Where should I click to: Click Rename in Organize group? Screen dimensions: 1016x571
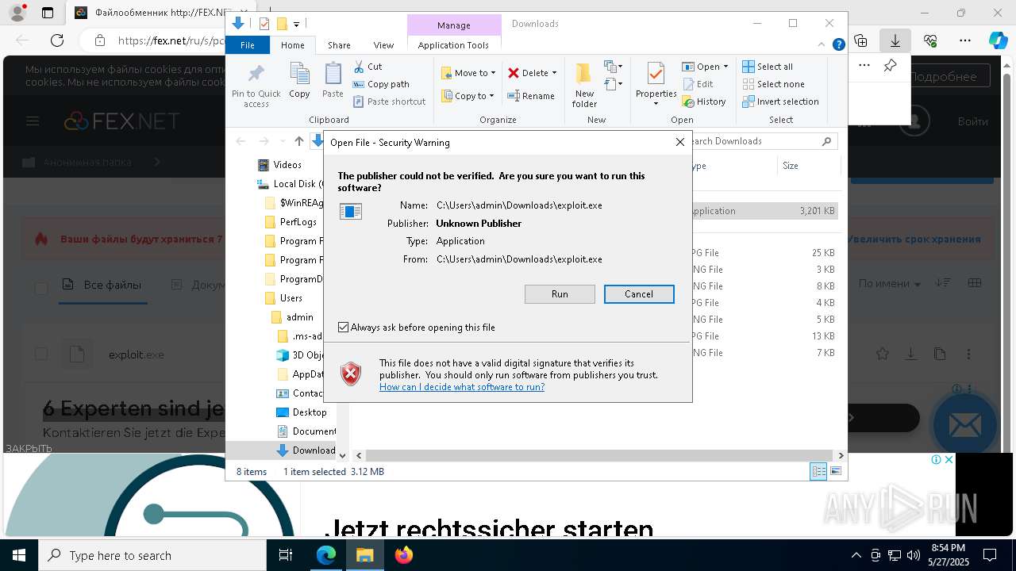click(x=532, y=96)
